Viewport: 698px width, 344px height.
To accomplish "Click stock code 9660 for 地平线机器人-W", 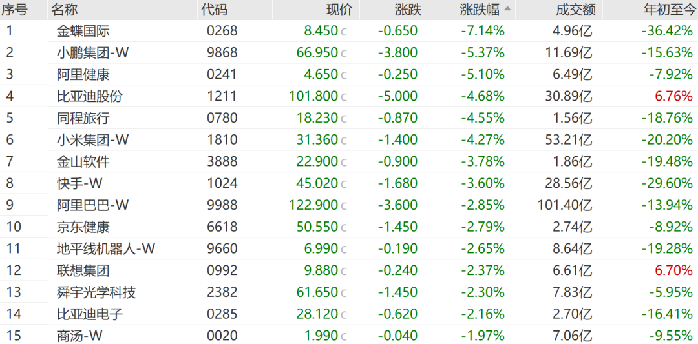I will 222,248.
